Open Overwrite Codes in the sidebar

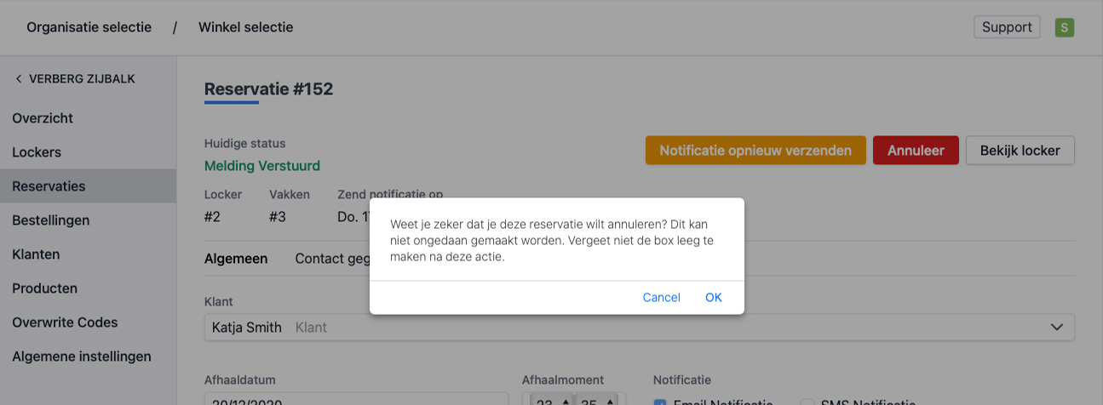pyautogui.click(x=65, y=322)
